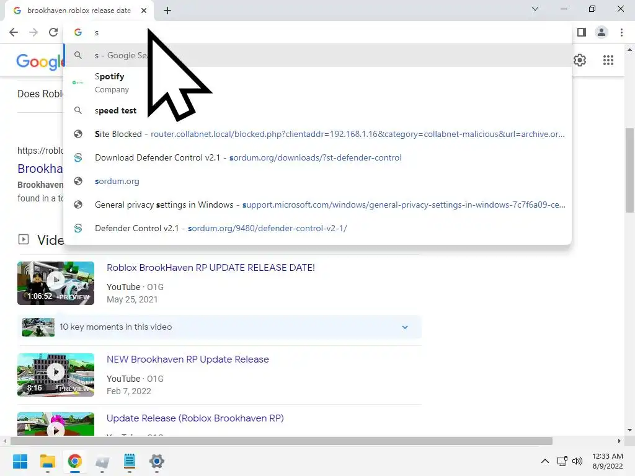The width and height of the screenshot is (635, 476).
Task: Open the Settings gear in the taskbar
Action: coord(157,461)
